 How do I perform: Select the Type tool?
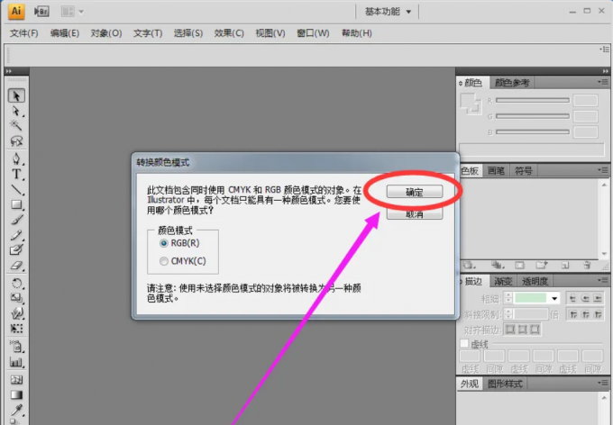click(x=16, y=174)
